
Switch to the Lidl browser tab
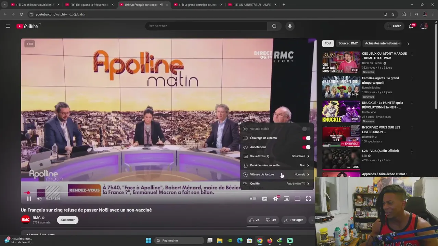(x=90, y=4)
